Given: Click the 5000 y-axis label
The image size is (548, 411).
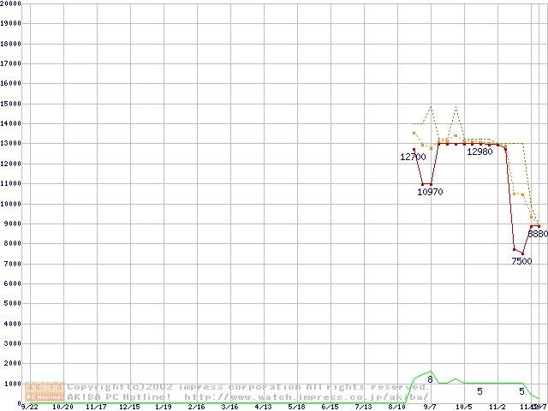Looking at the screenshot, I should point(13,303).
